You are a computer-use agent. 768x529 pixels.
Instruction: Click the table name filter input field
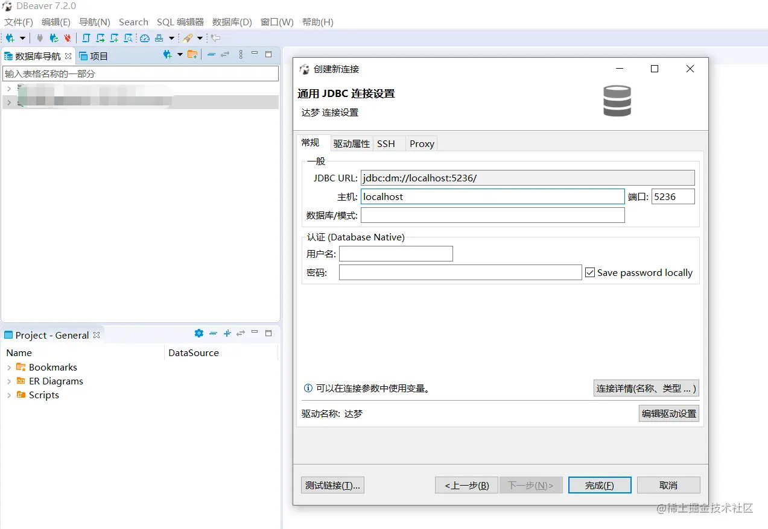(141, 74)
